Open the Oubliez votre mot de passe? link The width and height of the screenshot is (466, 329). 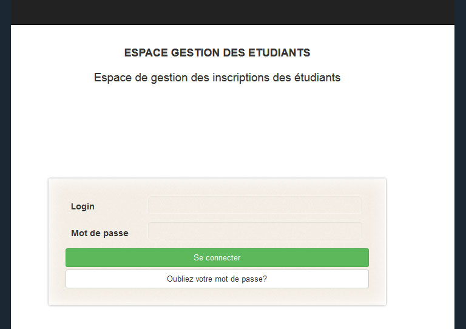tap(217, 279)
